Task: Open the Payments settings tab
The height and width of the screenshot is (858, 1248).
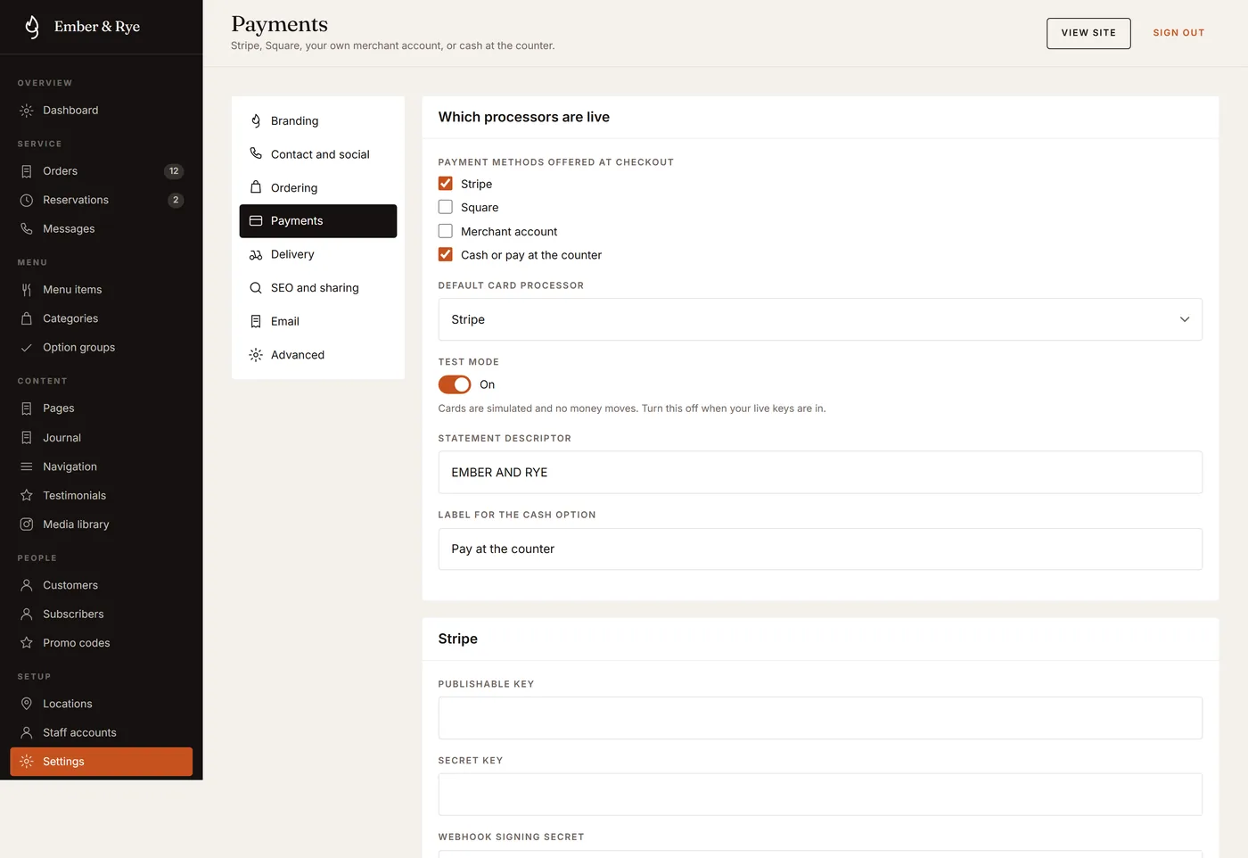Action: click(x=318, y=221)
